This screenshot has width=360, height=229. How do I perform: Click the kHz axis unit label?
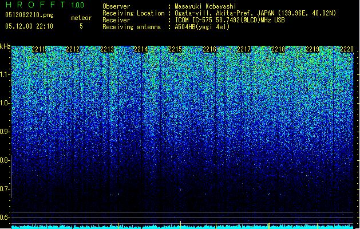(x=5, y=46)
